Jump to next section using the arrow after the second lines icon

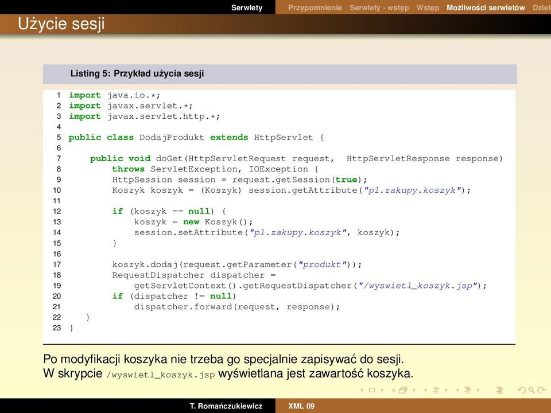pyautogui.click(x=478, y=390)
